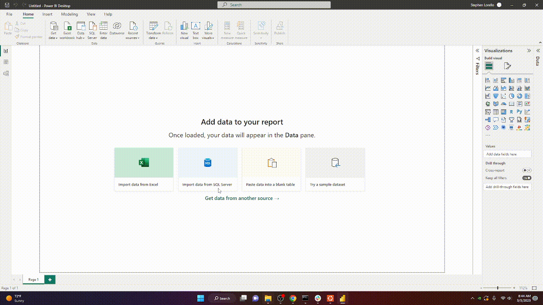The image size is (543, 305).
Task: Open Enter data from the ribbon
Action: (104, 30)
